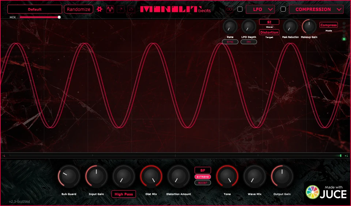The height and width of the screenshot is (206, 351).
Task: Click the Randomize button
Action: coord(79,9)
